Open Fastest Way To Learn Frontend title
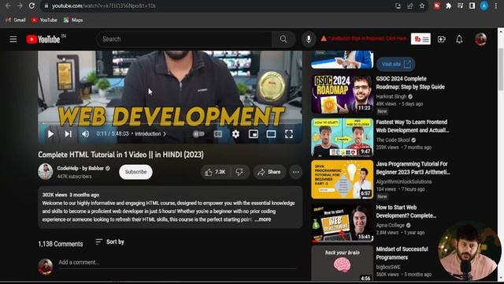Viewport: 504px width, 284px height. (413, 126)
